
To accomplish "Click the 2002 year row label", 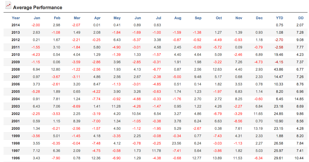I will (15, 114).
